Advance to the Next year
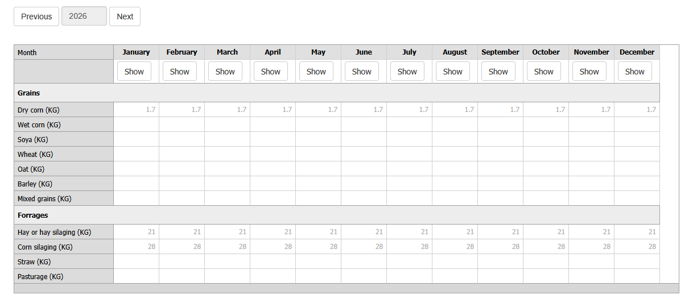 [x=125, y=16]
